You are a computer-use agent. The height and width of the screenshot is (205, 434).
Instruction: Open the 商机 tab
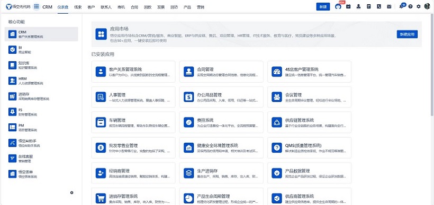121,7
